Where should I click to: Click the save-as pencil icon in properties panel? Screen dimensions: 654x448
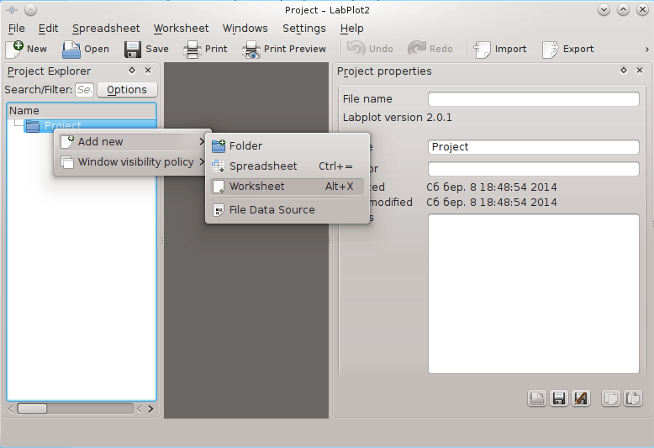pyautogui.click(x=580, y=398)
